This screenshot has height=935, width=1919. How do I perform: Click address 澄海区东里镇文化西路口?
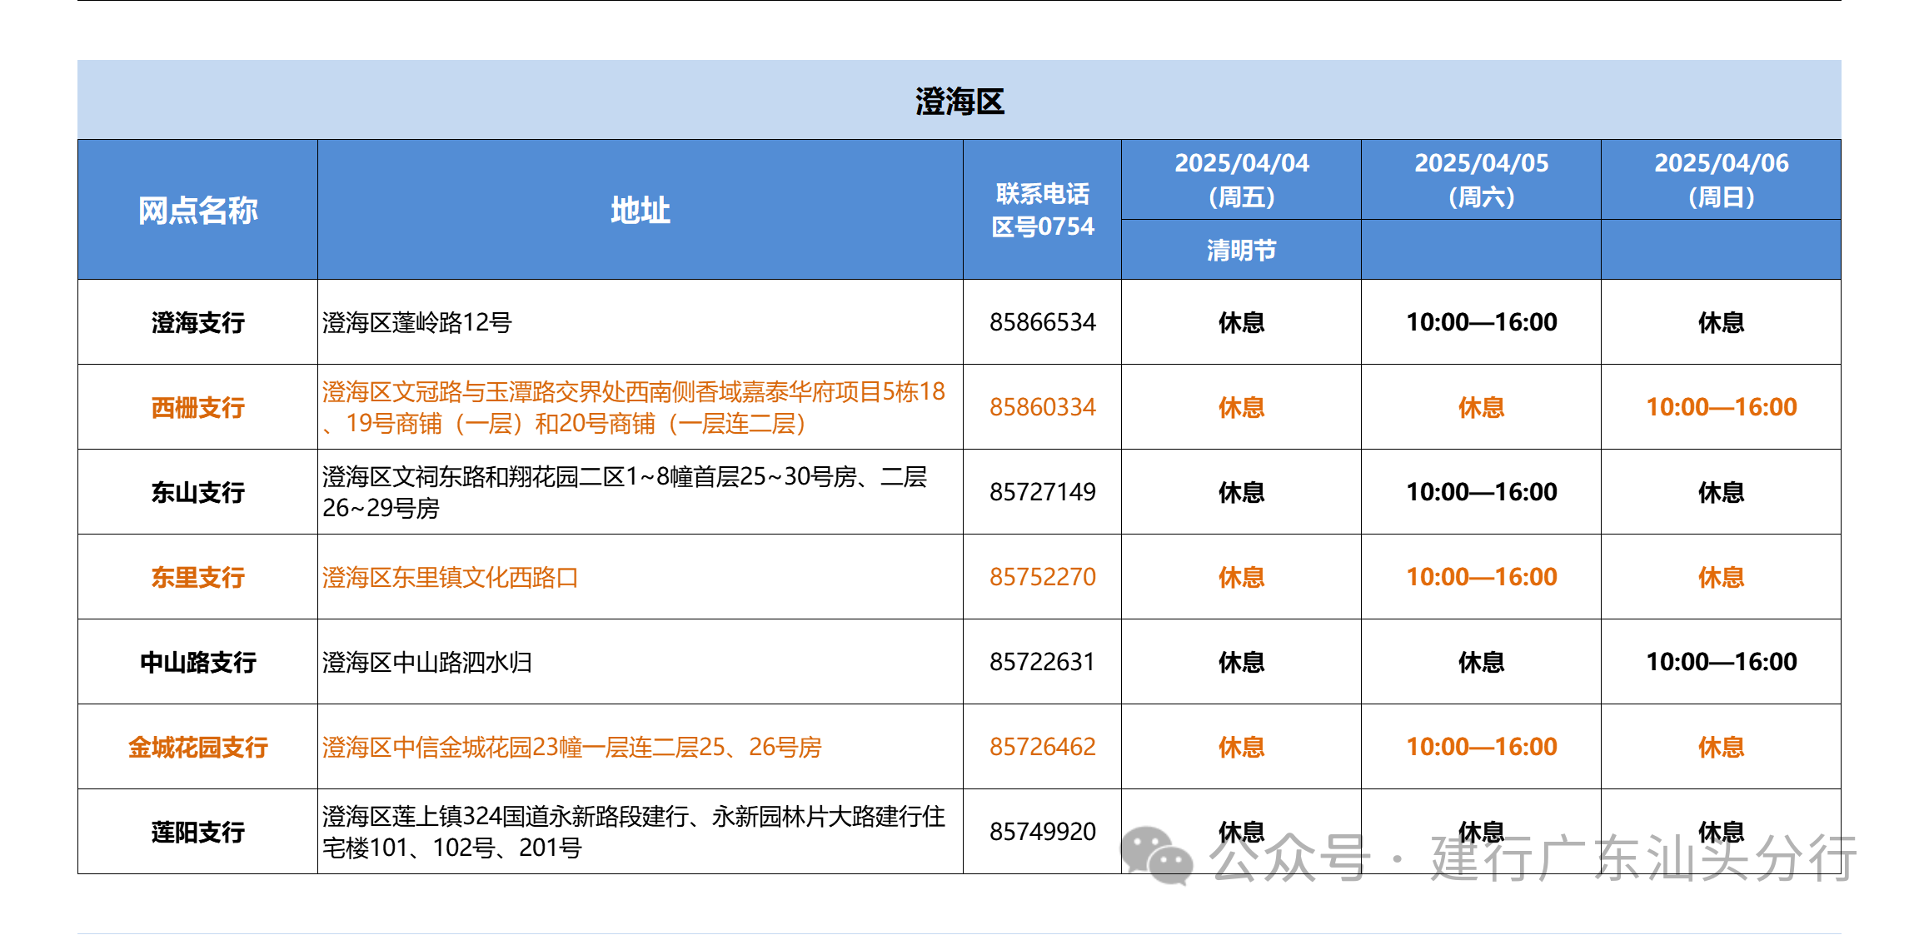point(450,577)
